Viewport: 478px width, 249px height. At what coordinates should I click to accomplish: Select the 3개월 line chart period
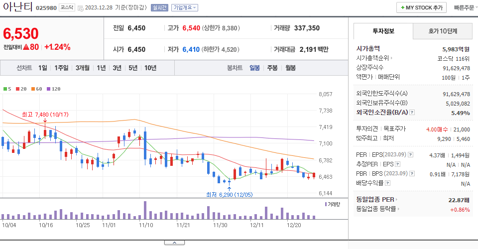[x=83, y=68]
